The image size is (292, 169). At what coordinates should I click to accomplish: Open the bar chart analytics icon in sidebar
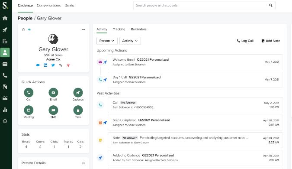tap(5, 110)
